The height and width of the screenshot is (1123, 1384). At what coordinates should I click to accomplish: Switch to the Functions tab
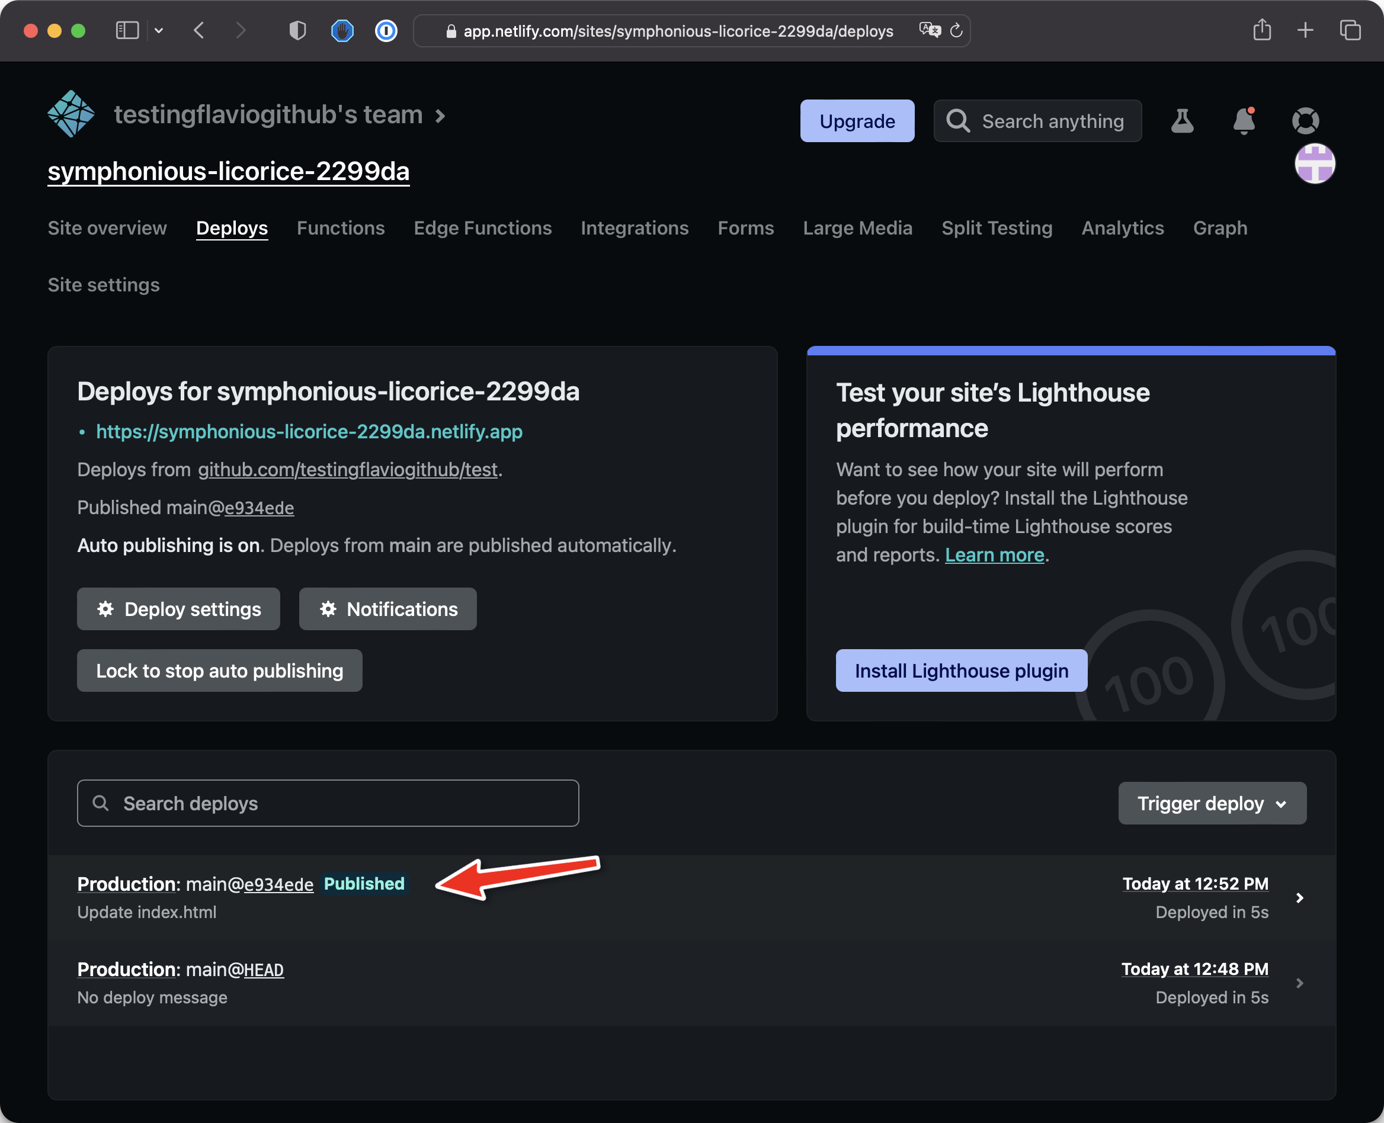point(340,229)
